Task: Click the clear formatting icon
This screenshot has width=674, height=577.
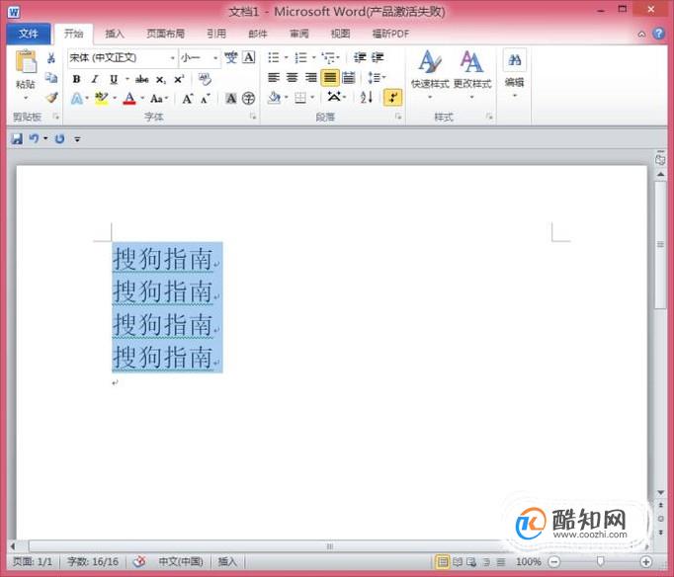Action: tap(205, 79)
